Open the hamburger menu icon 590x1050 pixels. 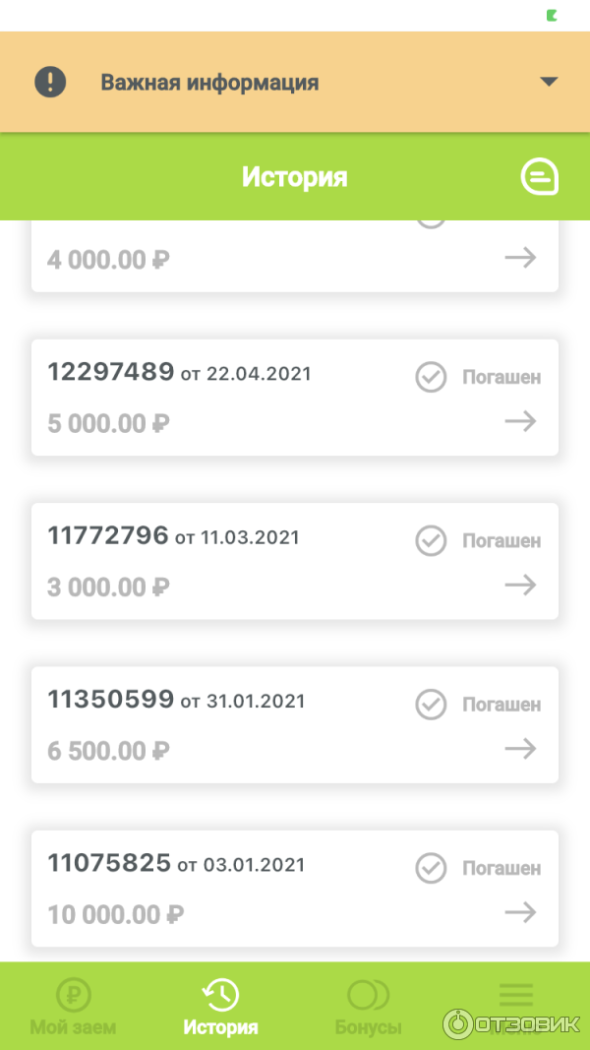click(516, 996)
